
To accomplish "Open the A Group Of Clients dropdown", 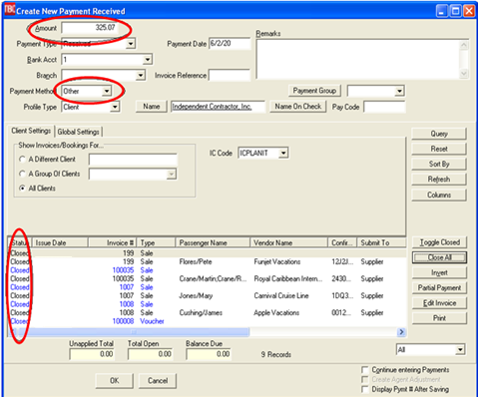I will [172, 175].
